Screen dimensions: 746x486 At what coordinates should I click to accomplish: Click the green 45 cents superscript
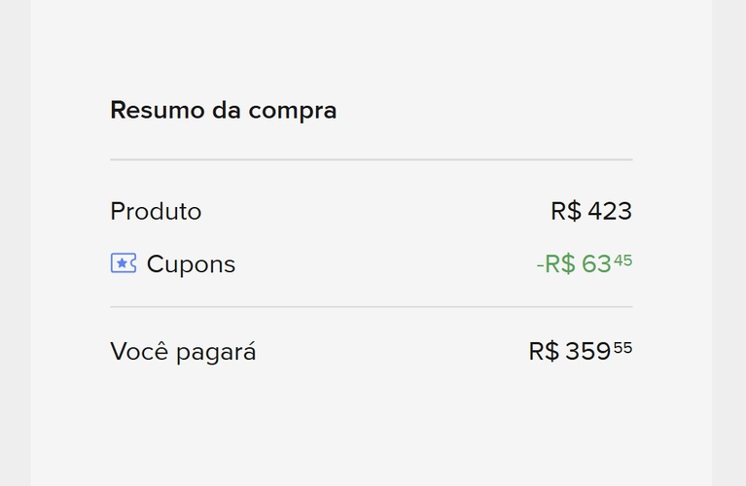click(622, 260)
